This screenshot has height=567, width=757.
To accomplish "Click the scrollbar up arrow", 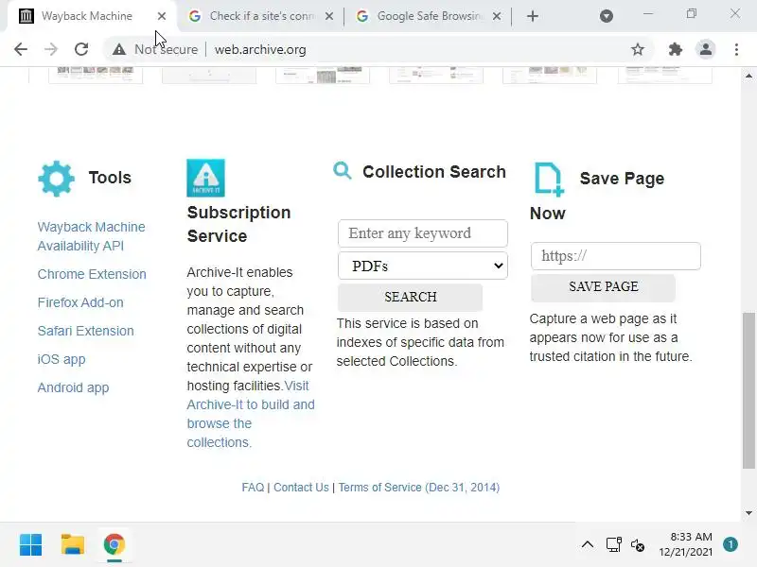I will (x=748, y=76).
